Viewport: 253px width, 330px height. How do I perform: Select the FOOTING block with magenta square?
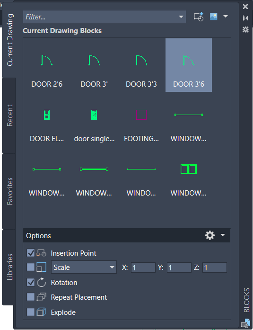(141, 120)
